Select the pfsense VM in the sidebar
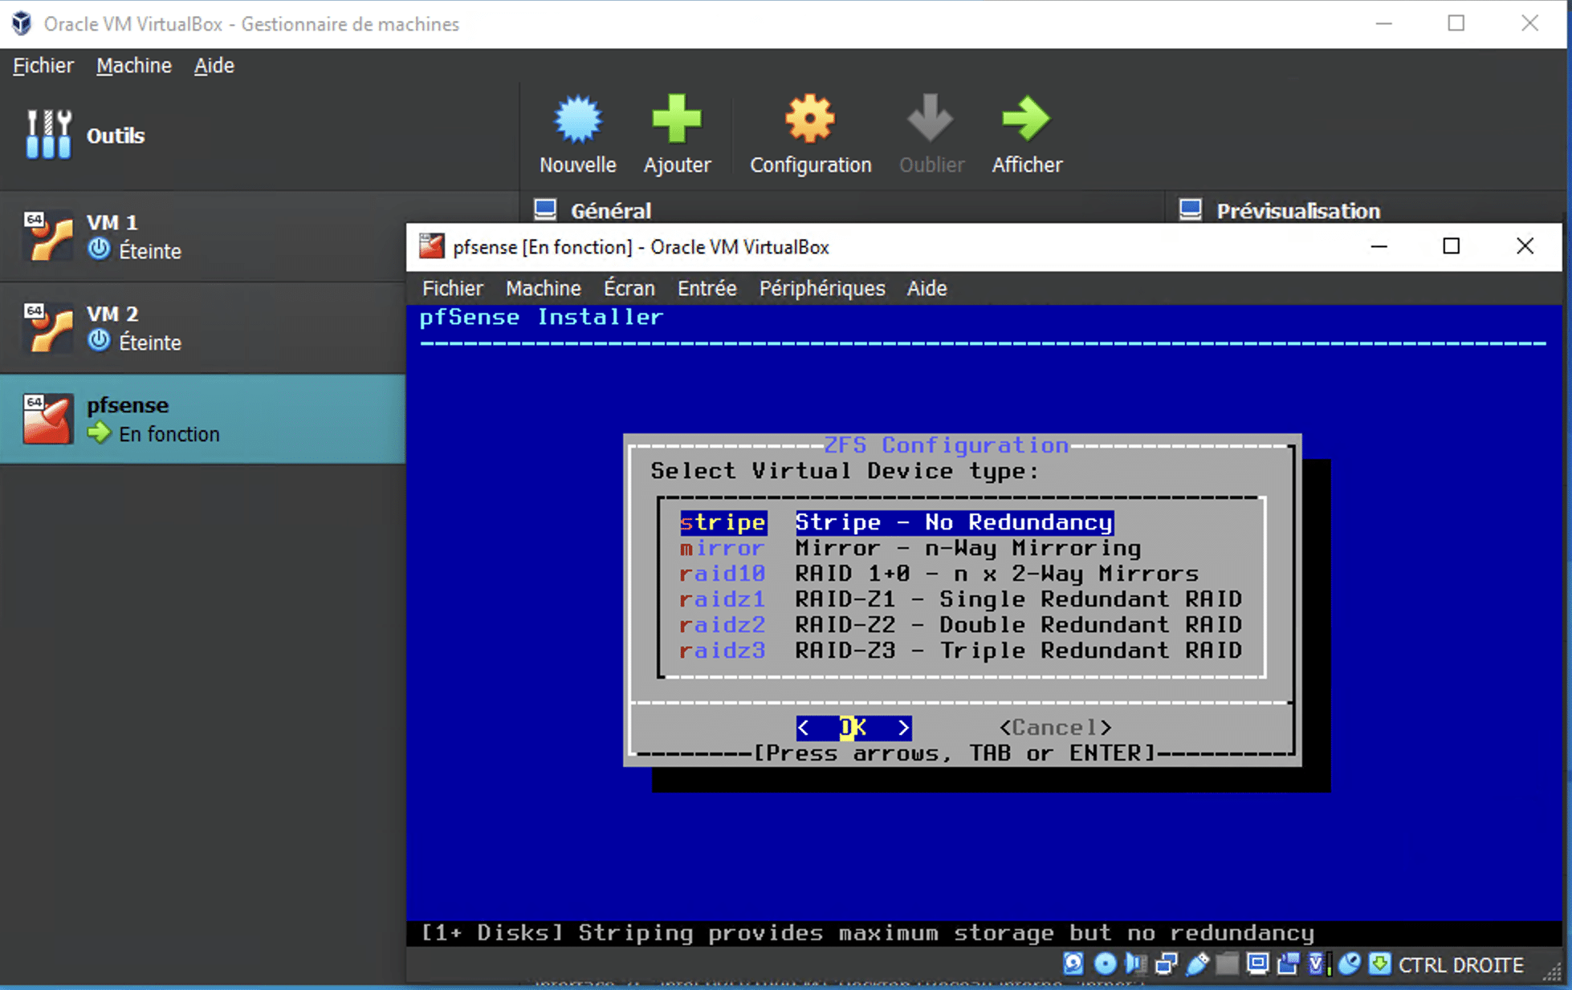Screen dimensions: 1572x990 coord(161,418)
